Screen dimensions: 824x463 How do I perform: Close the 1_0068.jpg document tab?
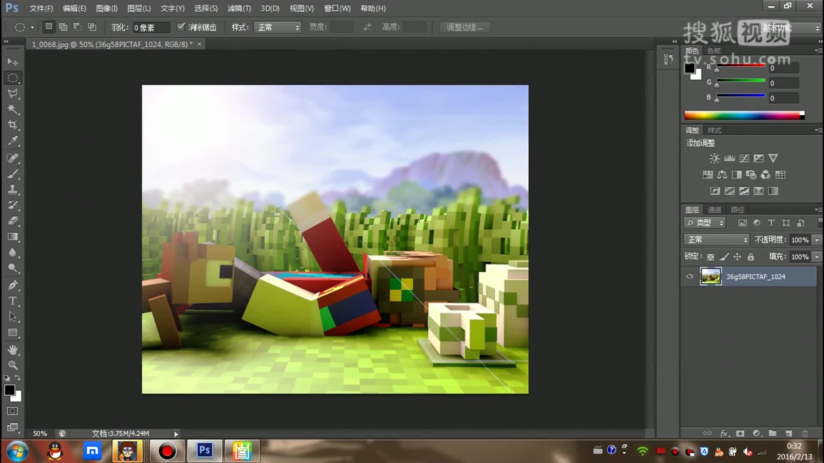point(199,44)
